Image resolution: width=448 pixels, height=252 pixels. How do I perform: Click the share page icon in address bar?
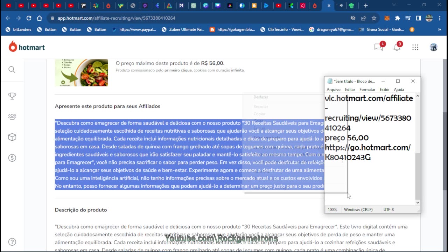[363, 18]
